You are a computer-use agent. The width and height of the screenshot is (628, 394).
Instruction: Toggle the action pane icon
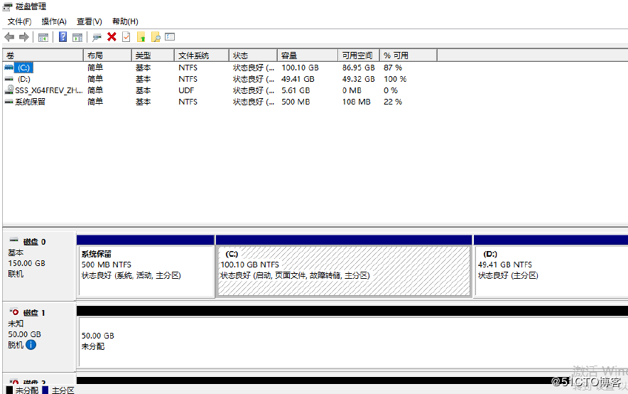point(77,37)
